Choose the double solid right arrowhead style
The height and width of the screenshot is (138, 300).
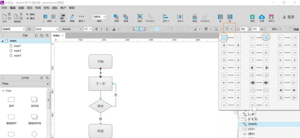point(294,90)
